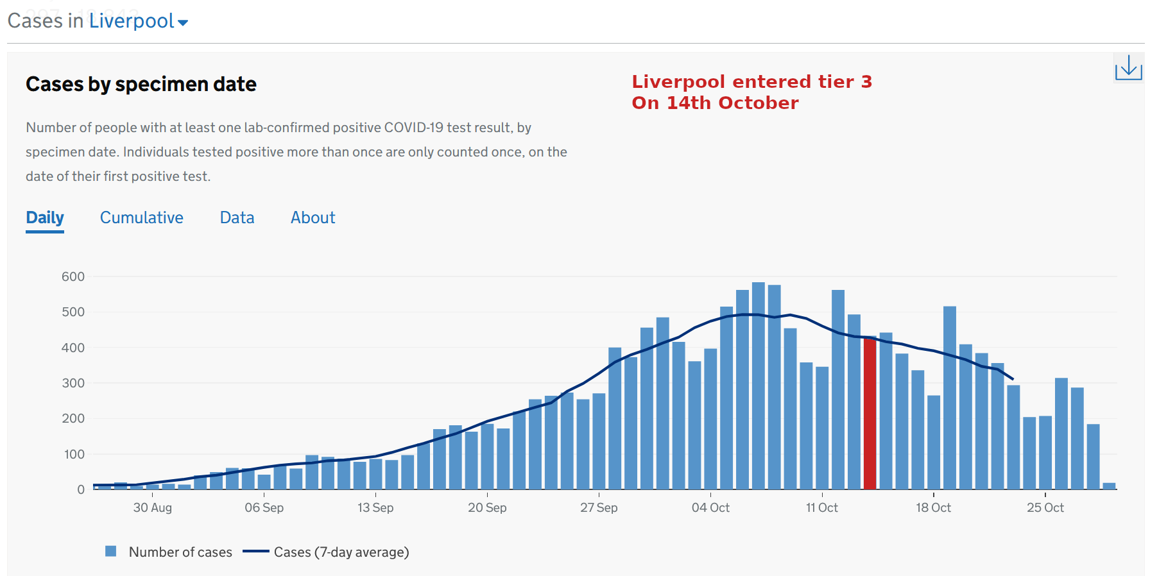
Task: Open the Liverpool area dropdown
Action: pos(138,21)
